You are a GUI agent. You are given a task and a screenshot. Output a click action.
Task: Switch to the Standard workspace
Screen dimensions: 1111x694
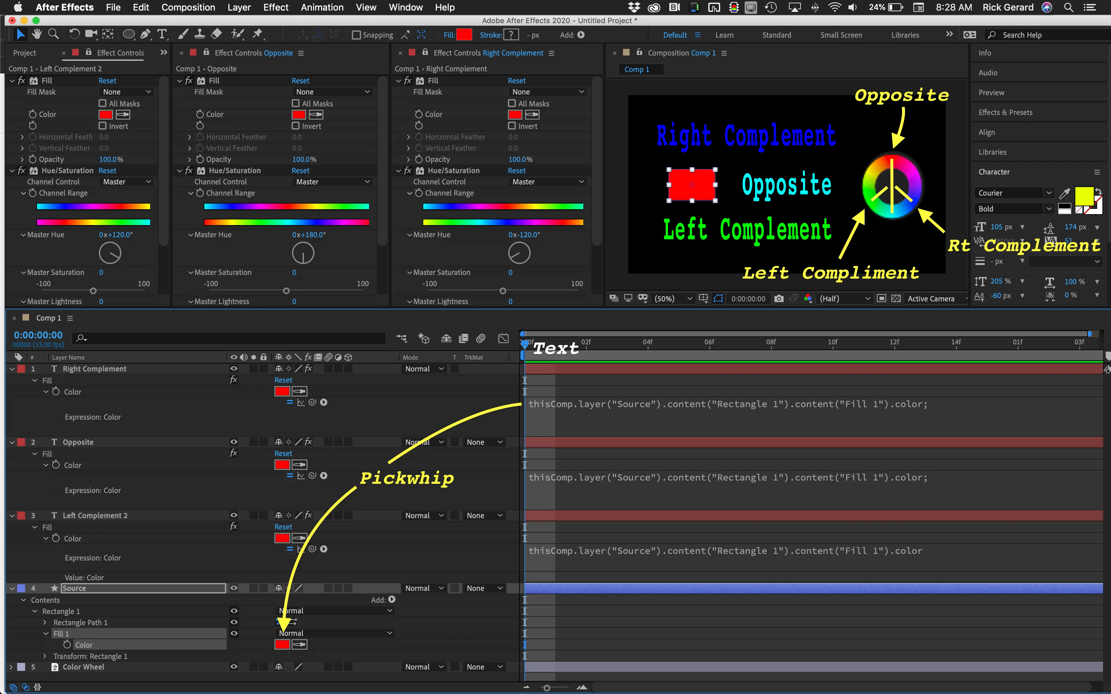[x=776, y=35]
